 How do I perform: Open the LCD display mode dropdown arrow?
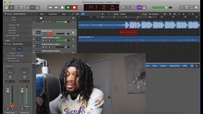click(x=118, y=8)
